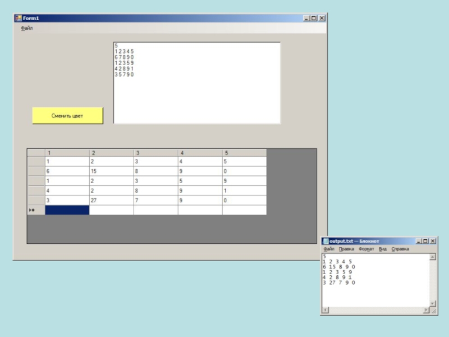Click inside the multiline text box in Form1
Image resolution: width=449 pixels, height=337 pixels.
(x=196, y=95)
